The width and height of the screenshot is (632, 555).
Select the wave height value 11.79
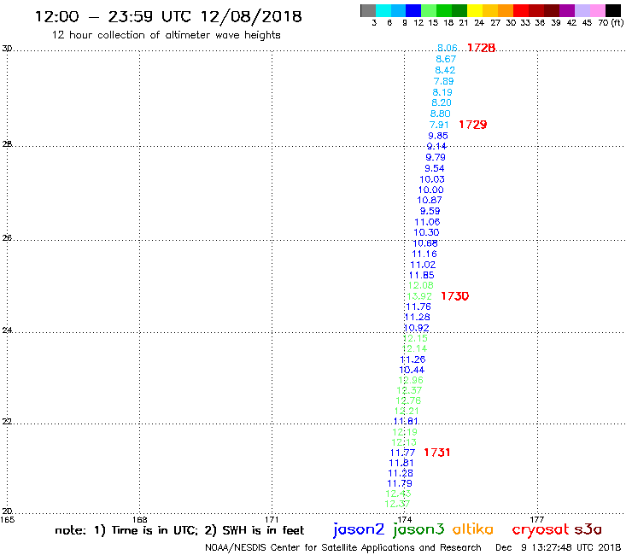400,483
